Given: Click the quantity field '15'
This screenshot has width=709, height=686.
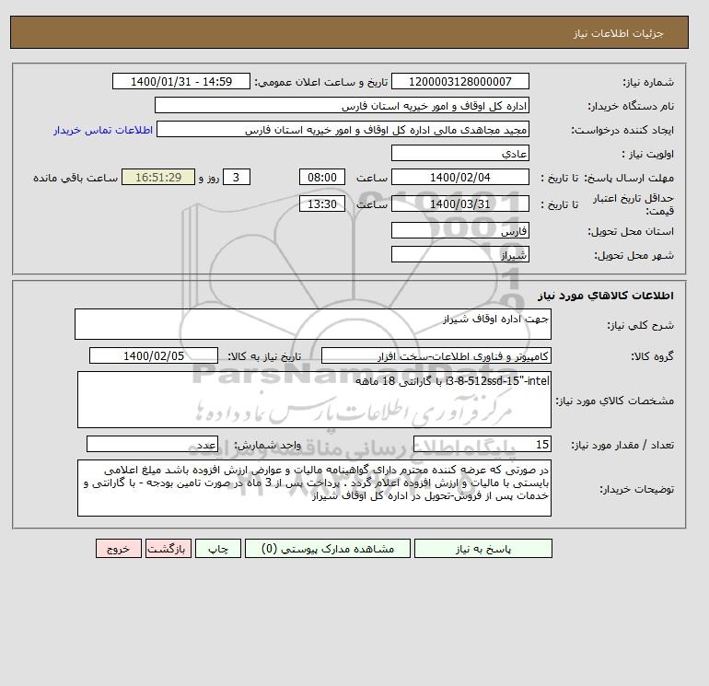Looking at the screenshot, I should 482,445.
